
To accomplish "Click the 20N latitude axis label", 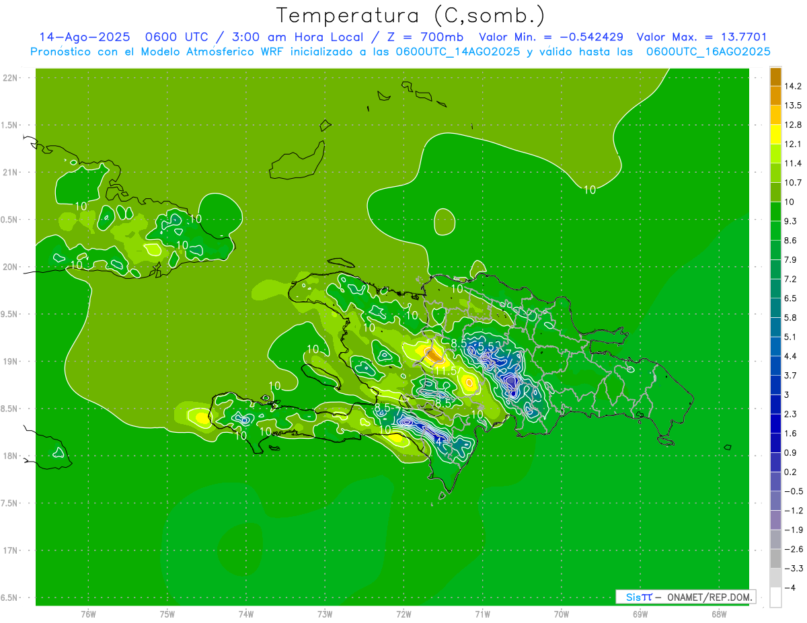I will point(10,267).
